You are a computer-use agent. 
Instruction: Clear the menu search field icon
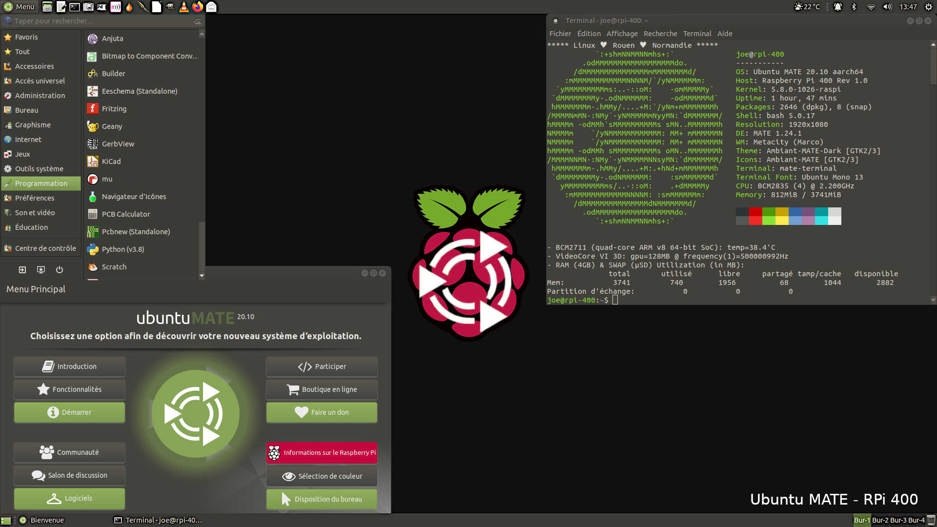click(198, 21)
